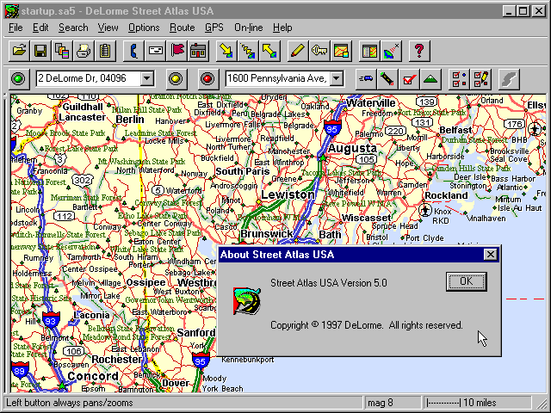Click the clipboard notes toolbar icon
The image size is (551, 413).
pos(105,52)
